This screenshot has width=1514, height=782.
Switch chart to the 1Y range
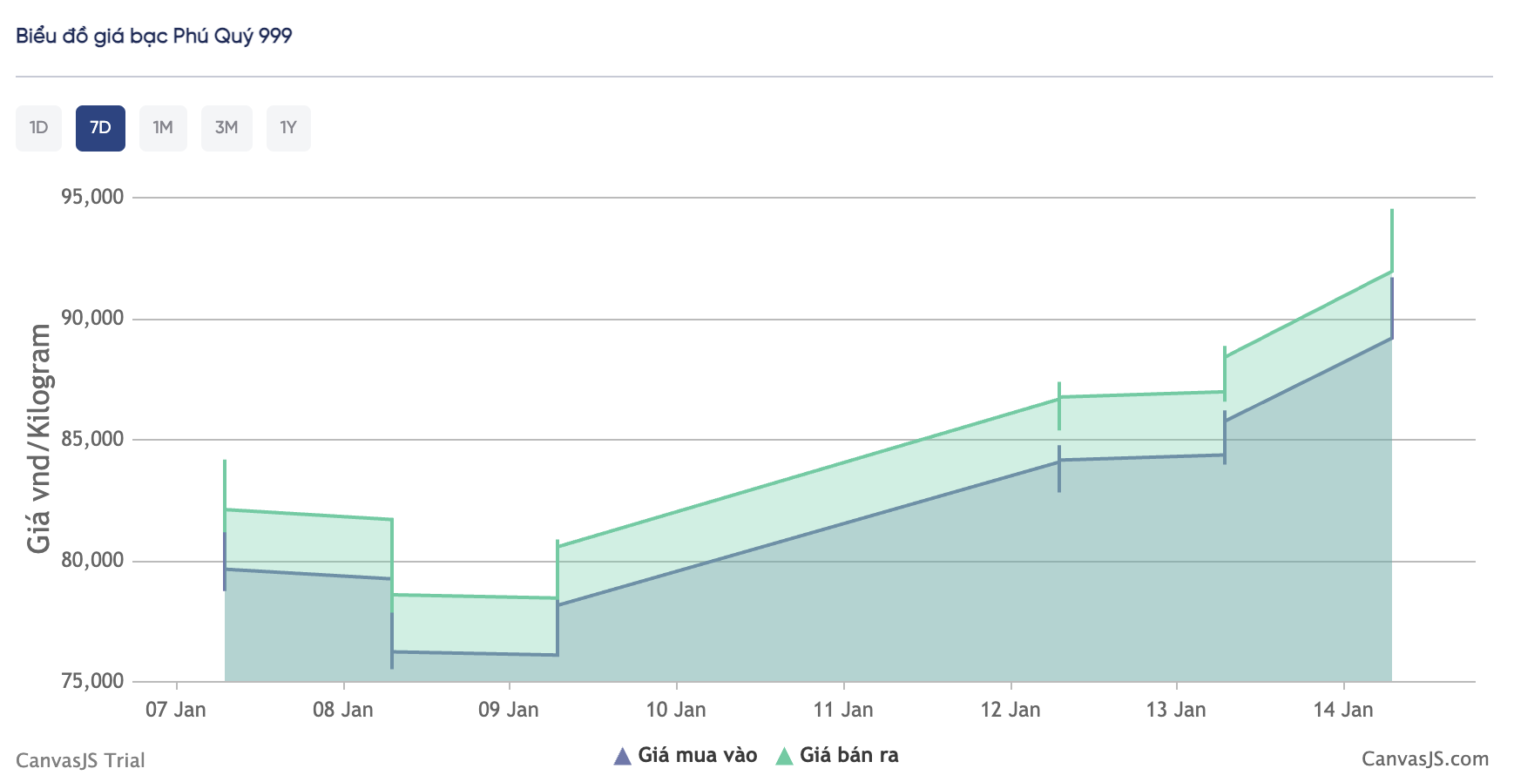(288, 128)
